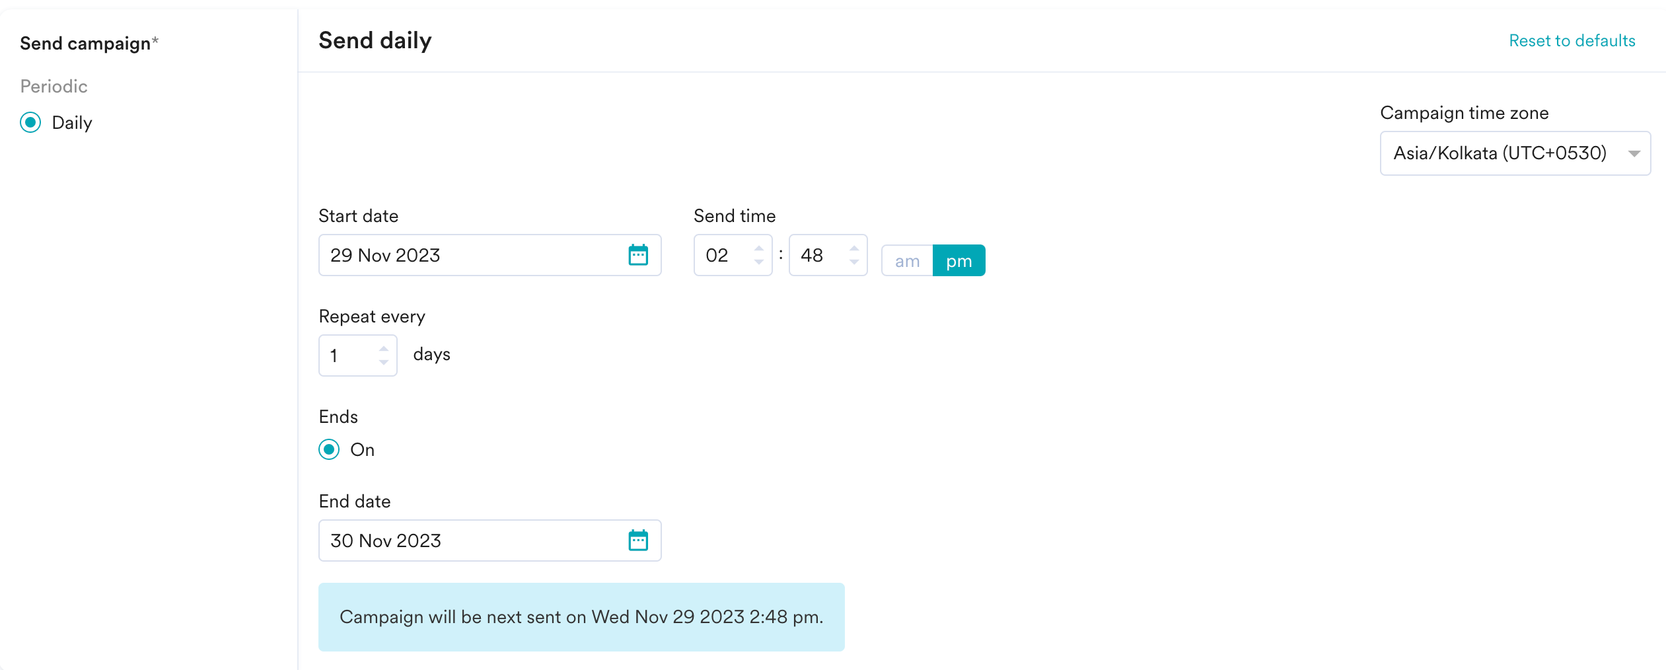Select the Ends On radio button

tap(329, 450)
